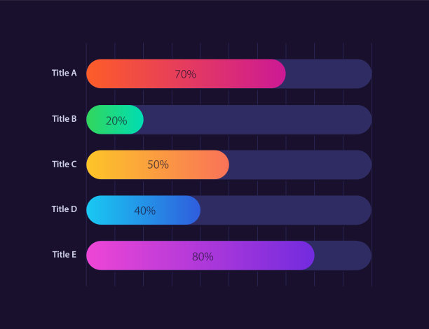The width and height of the screenshot is (429, 329).
Task: Click the Title B label
Action: (64, 119)
